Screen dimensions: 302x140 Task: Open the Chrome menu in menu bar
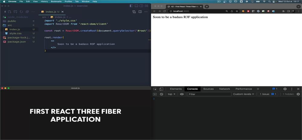12,1
